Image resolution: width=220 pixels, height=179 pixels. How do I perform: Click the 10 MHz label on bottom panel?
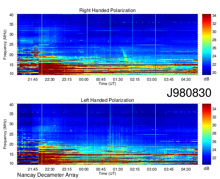click(x=11, y=163)
